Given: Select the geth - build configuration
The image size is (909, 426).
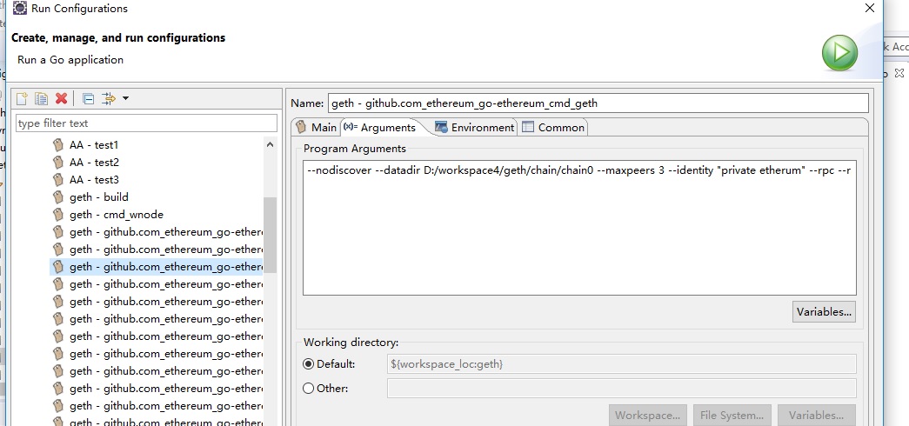Looking at the screenshot, I should [x=98, y=197].
